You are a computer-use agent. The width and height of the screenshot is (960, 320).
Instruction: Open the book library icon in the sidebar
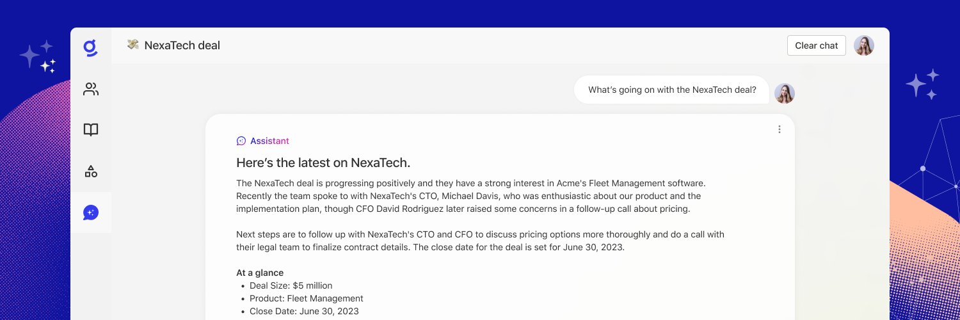(91, 130)
